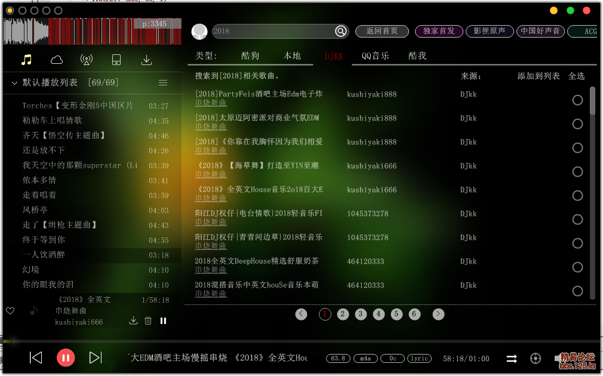The image size is (603, 376).
Task: Open 串烧舞曲 link under PartyFeis song
Action: [x=211, y=103]
